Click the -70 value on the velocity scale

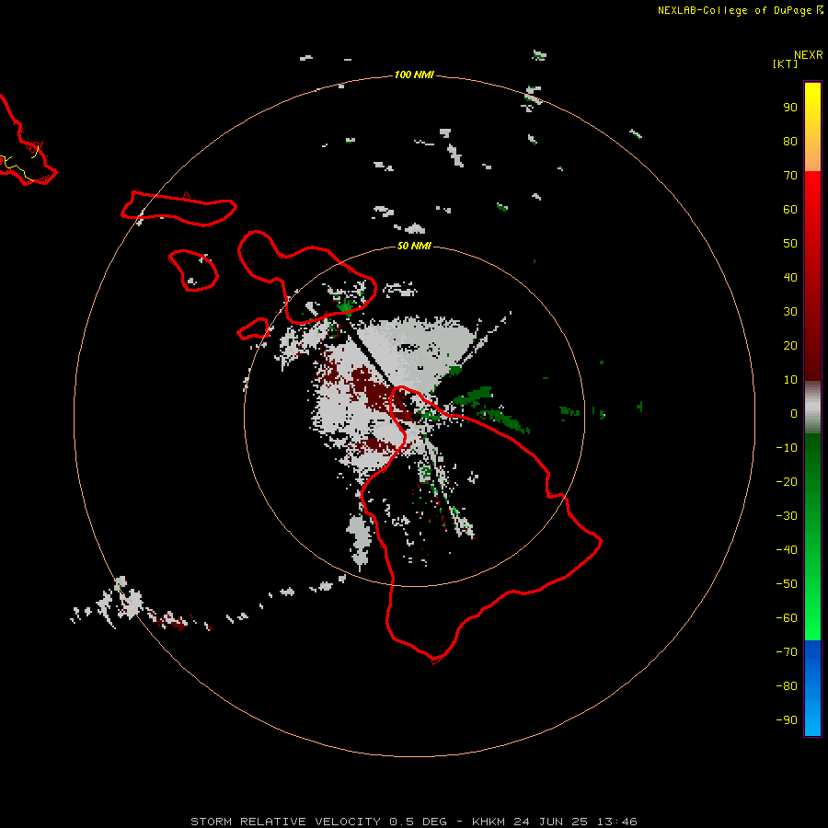pyautogui.click(x=787, y=652)
